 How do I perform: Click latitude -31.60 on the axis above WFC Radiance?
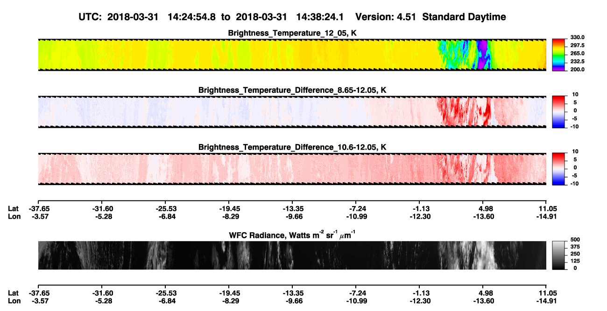[x=102, y=209]
